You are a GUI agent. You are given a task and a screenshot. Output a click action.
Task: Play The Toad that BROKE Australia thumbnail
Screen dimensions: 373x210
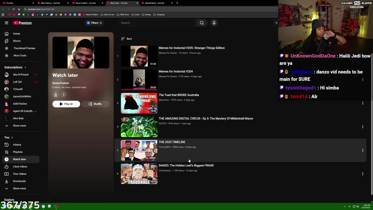pos(139,103)
